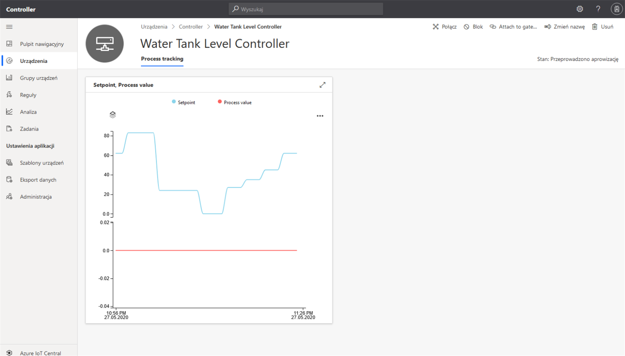
Task: Click 10:56 PM time axis label
Action: click(x=116, y=313)
